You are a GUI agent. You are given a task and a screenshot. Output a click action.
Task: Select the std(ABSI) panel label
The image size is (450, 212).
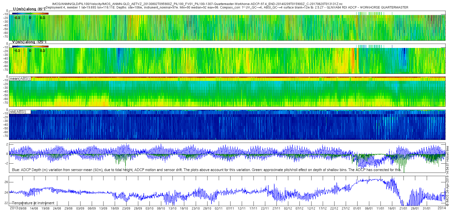point(18,112)
